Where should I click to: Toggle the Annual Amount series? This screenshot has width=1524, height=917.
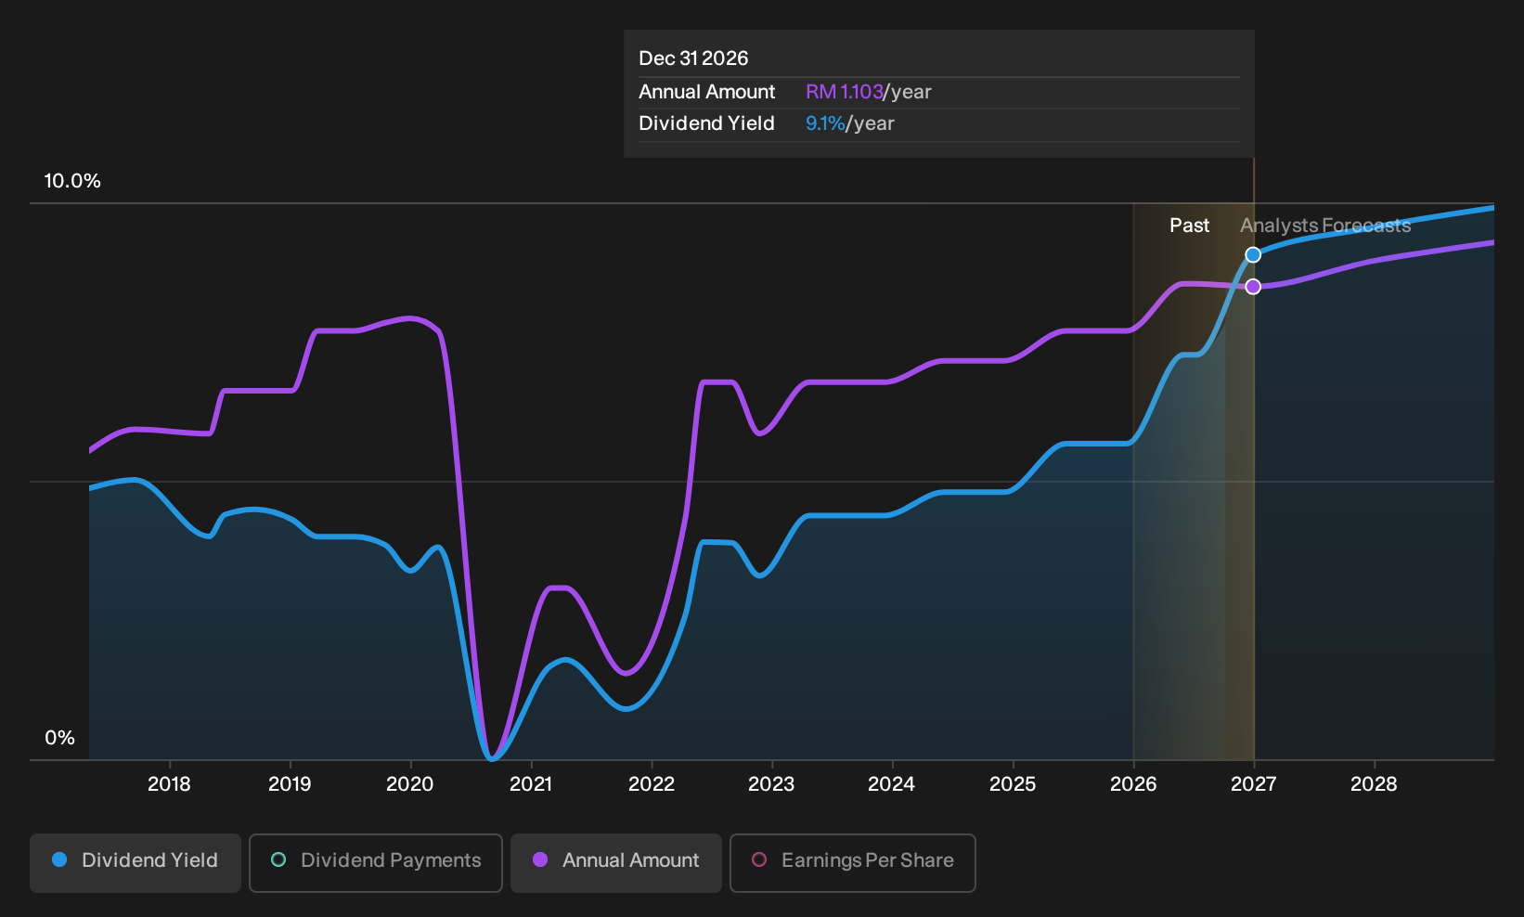616,863
